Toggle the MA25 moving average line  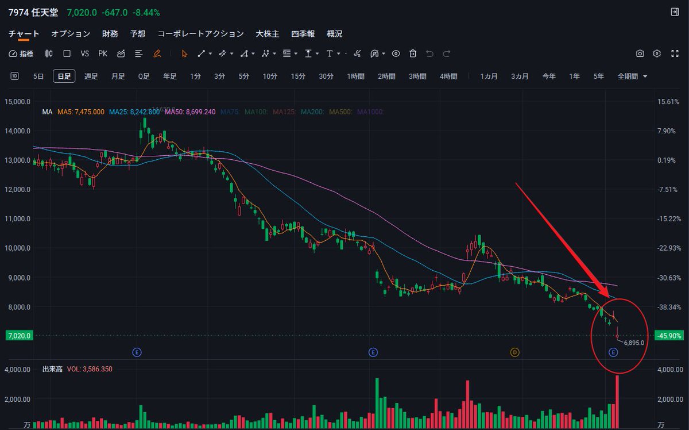pos(133,112)
